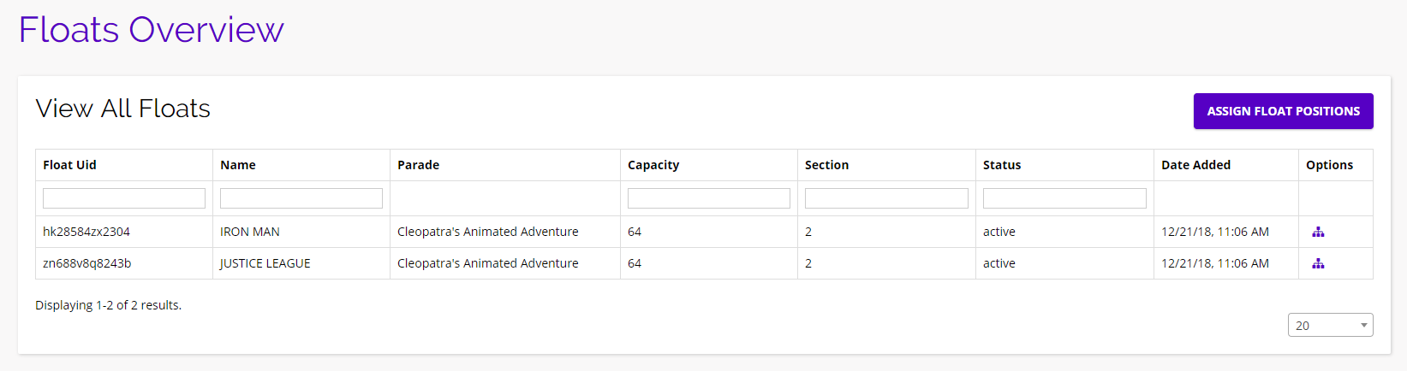Sort floats by Section column header
The height and width of the screenshot is (371, 1407).
826,165
